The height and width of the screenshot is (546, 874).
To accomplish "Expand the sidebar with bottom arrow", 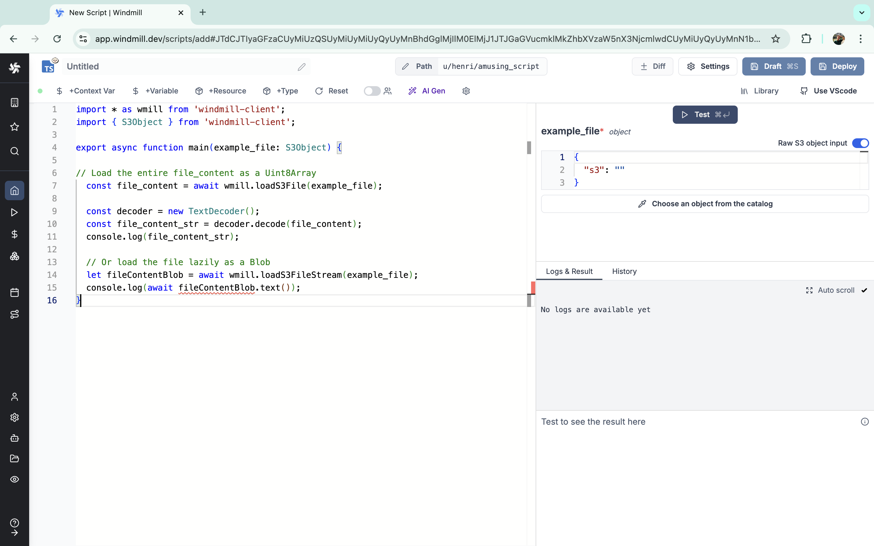I will click(15, 533).
